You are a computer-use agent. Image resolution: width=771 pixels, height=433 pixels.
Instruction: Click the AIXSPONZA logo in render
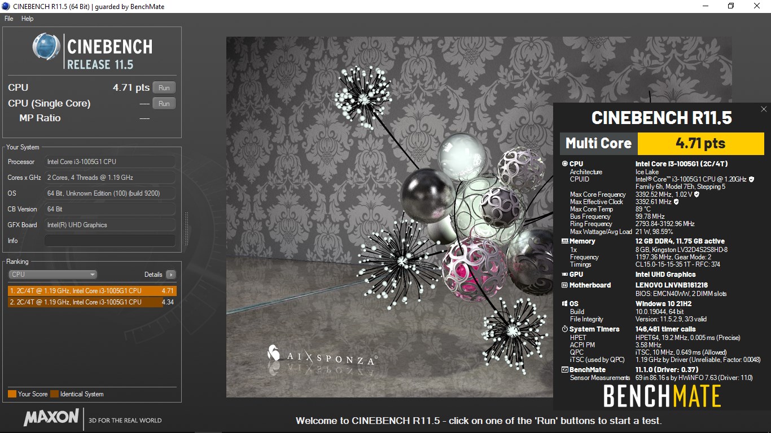pyautogui.click(x=322, y=354)
